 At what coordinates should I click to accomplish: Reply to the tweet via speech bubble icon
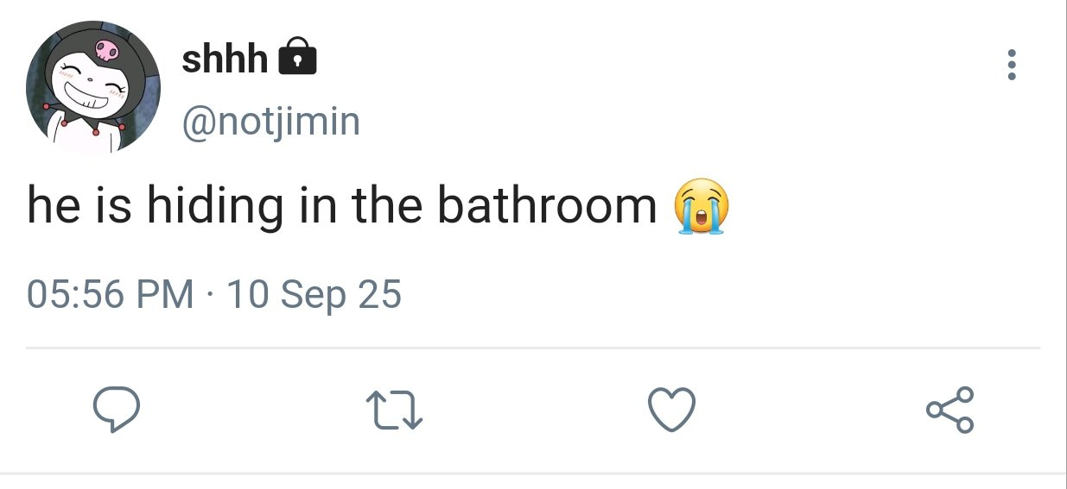[116, 410]
